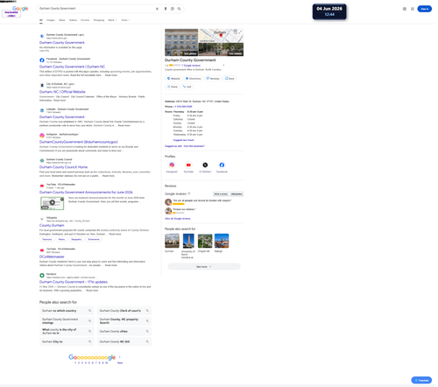Open the Website button in knowledge panel
The width and height of the screenshot is (438, 387).
click(x=173, y=79)
